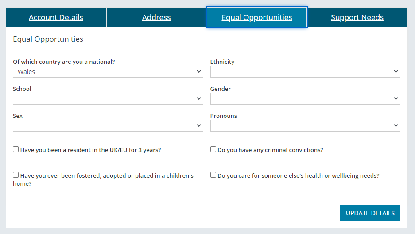Viewport: 415px width, 234px height.
Task: Click the School dropdown chevron icon
Action: coord(198,99)
